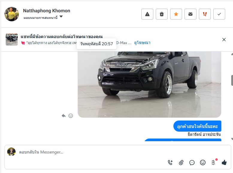Start a call with the phone icon
The height and width of the screenshot is (173, 233).
tap(170, 163)
